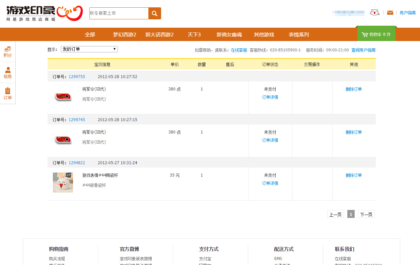The height and width of the screenshot is (265, 420).
Task: View 订单详情 for order 1299745
Action: [270, 140]
